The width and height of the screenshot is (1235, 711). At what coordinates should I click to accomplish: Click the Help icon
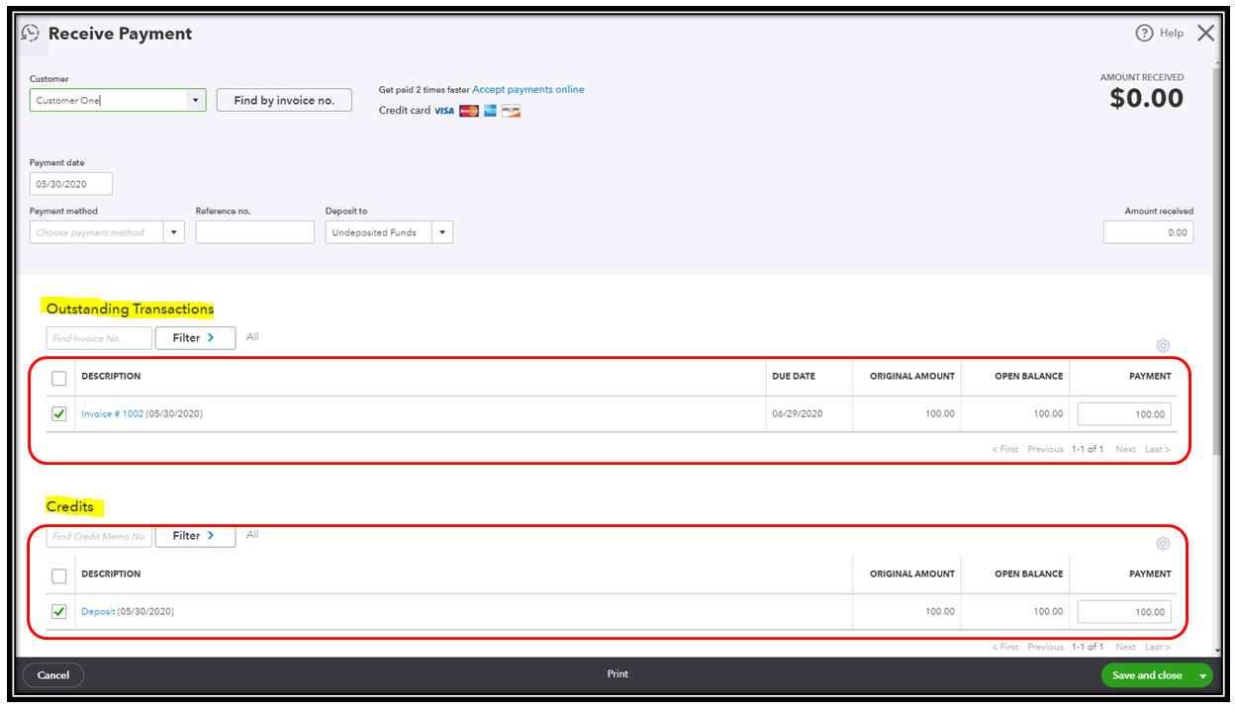1145,33
